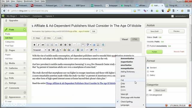
Task: Indent the paragraph
Action: click(x=91, y=50)
